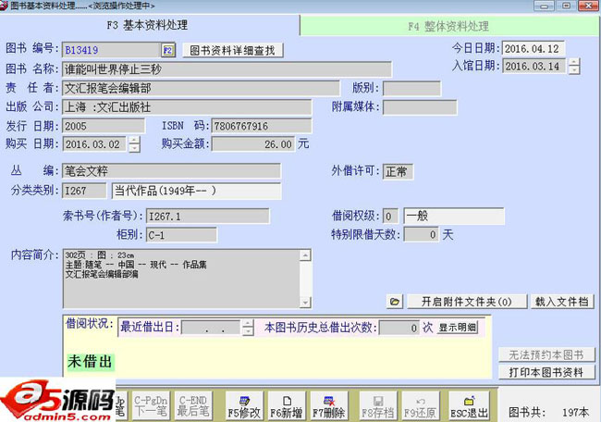The width and height of the screenshot is (601, 422).
Task: Go to next record with C-PgDn下一笔
Action: 151,406
